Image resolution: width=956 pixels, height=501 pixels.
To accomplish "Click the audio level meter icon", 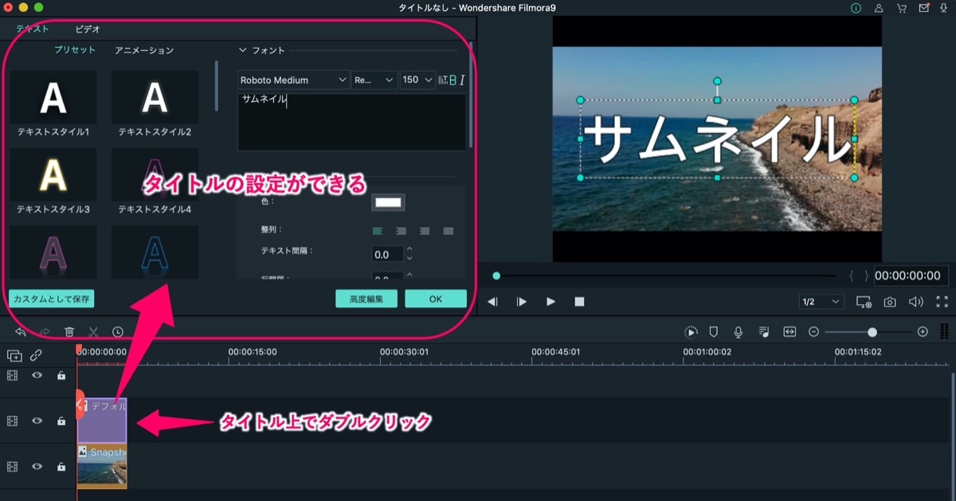I will coord(944,331).
